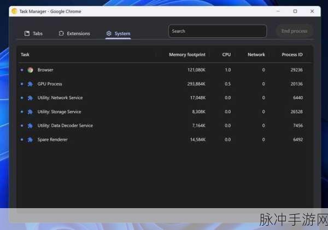This screenshot has width=328, height=230.
Task: Click Process ID 6440
Action: point(298,98)
